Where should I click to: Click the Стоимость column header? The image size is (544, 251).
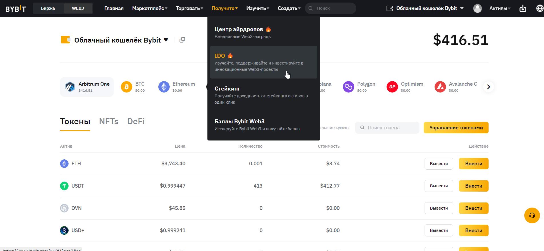(329, 146)
